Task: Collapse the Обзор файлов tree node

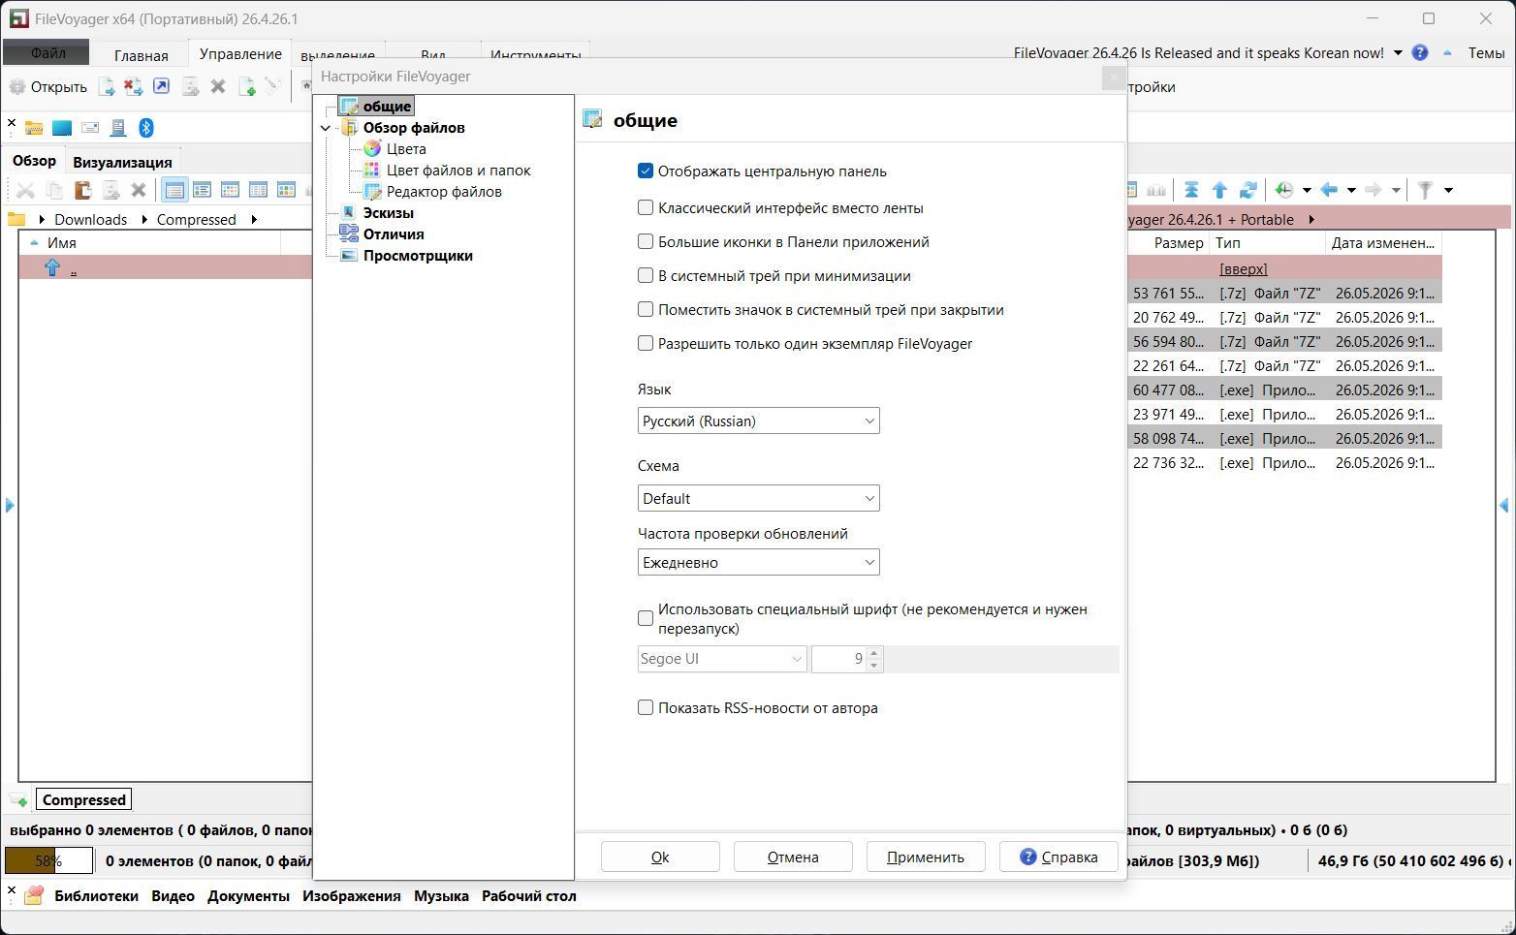Action: pos(326,128)
